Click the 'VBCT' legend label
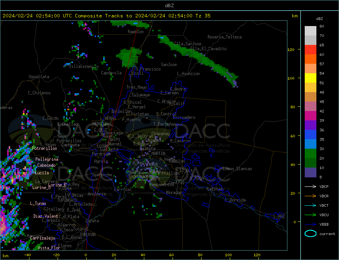339x260 pixels. 324,205
